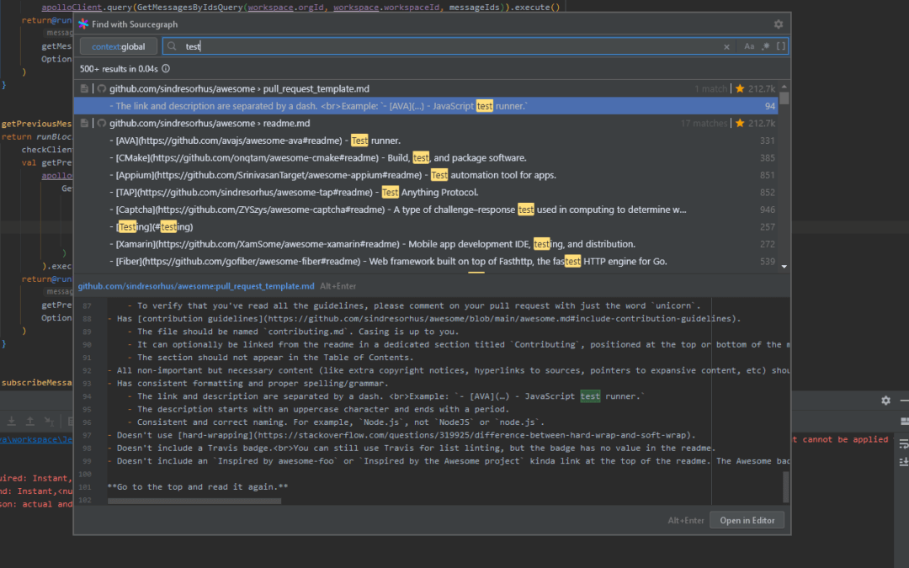Open the context:global selector
Image resolution: width=909 pixels, height=568 pixels.
pyautogui.click(x=119, y=46)
